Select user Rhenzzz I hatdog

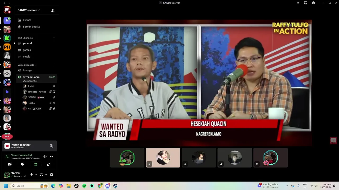[39, 92]
